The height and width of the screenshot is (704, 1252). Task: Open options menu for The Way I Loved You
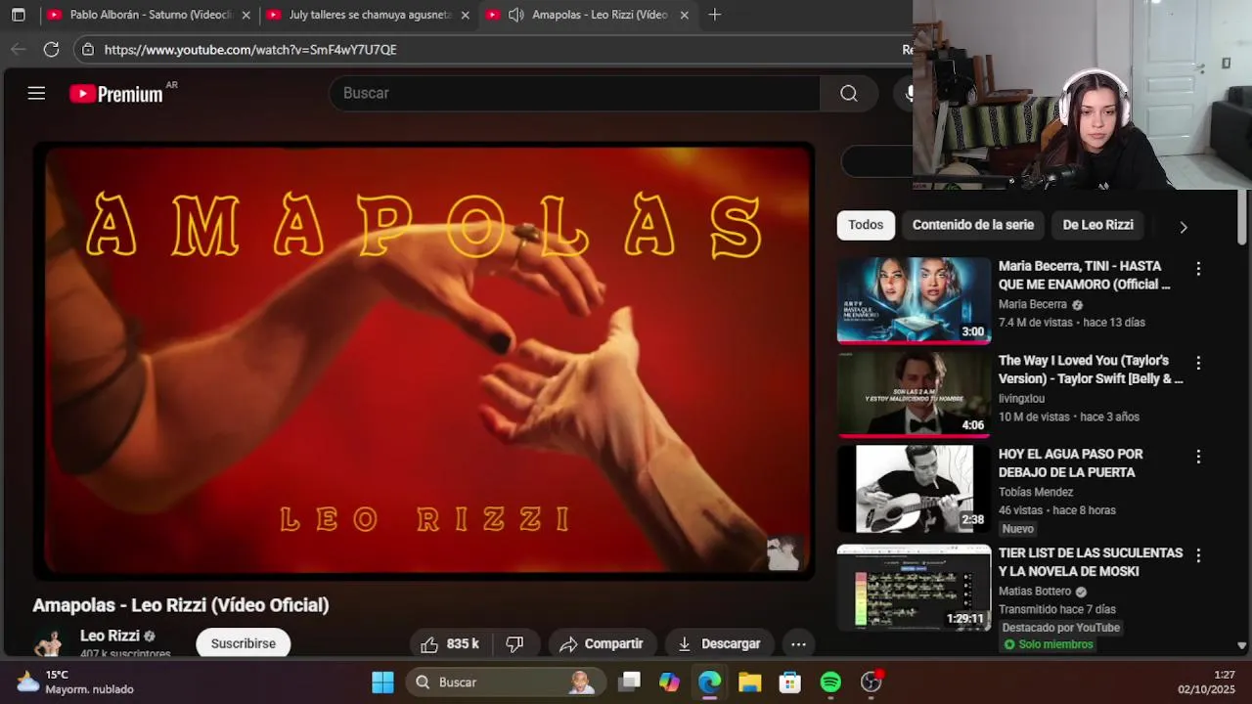pos(1198,363)
